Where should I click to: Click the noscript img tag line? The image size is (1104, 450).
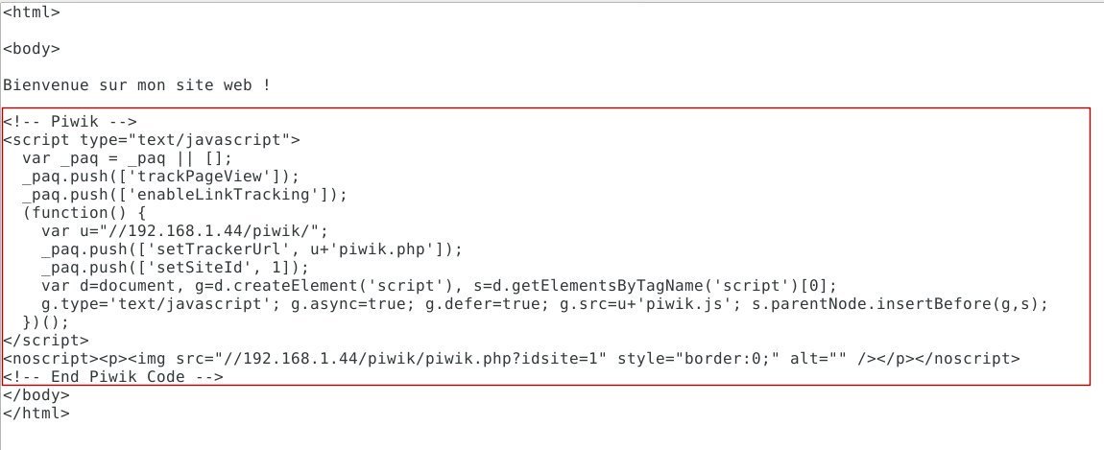pyautogui.click(x=511, y=359)
